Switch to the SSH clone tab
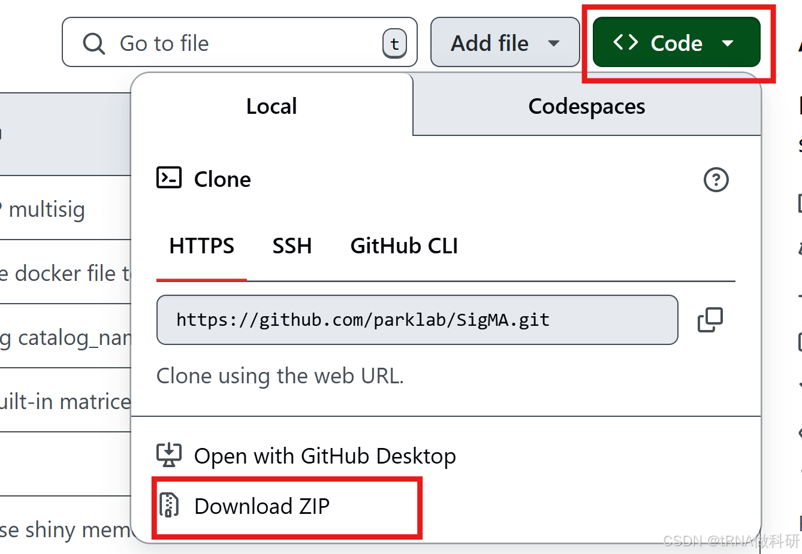Viewport: 802px width, 554px height. tap(292, 246)
